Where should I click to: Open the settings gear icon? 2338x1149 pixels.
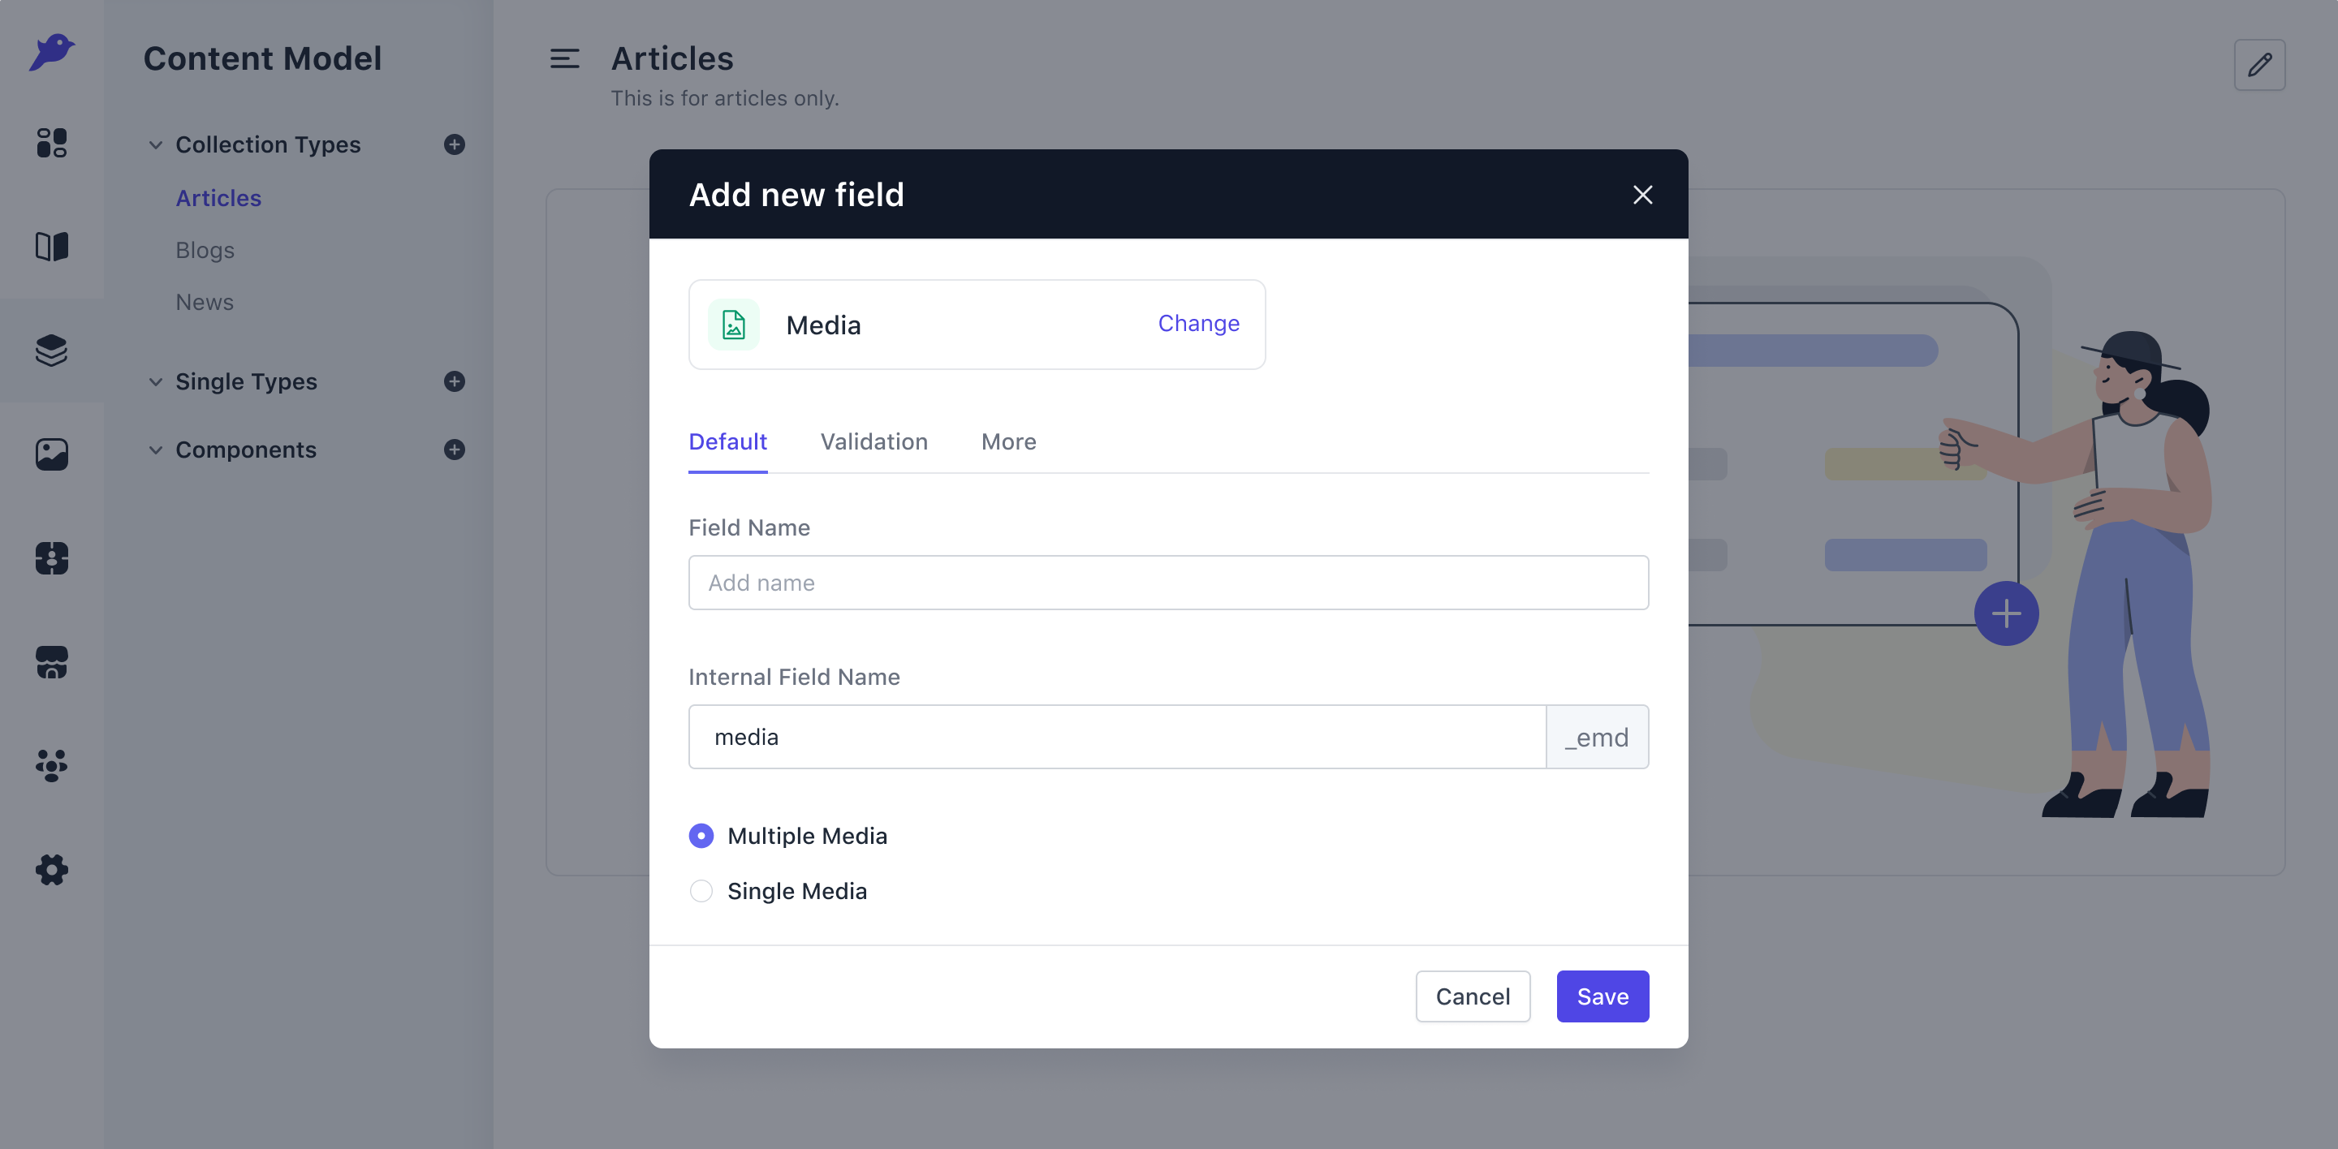point(52,870)
